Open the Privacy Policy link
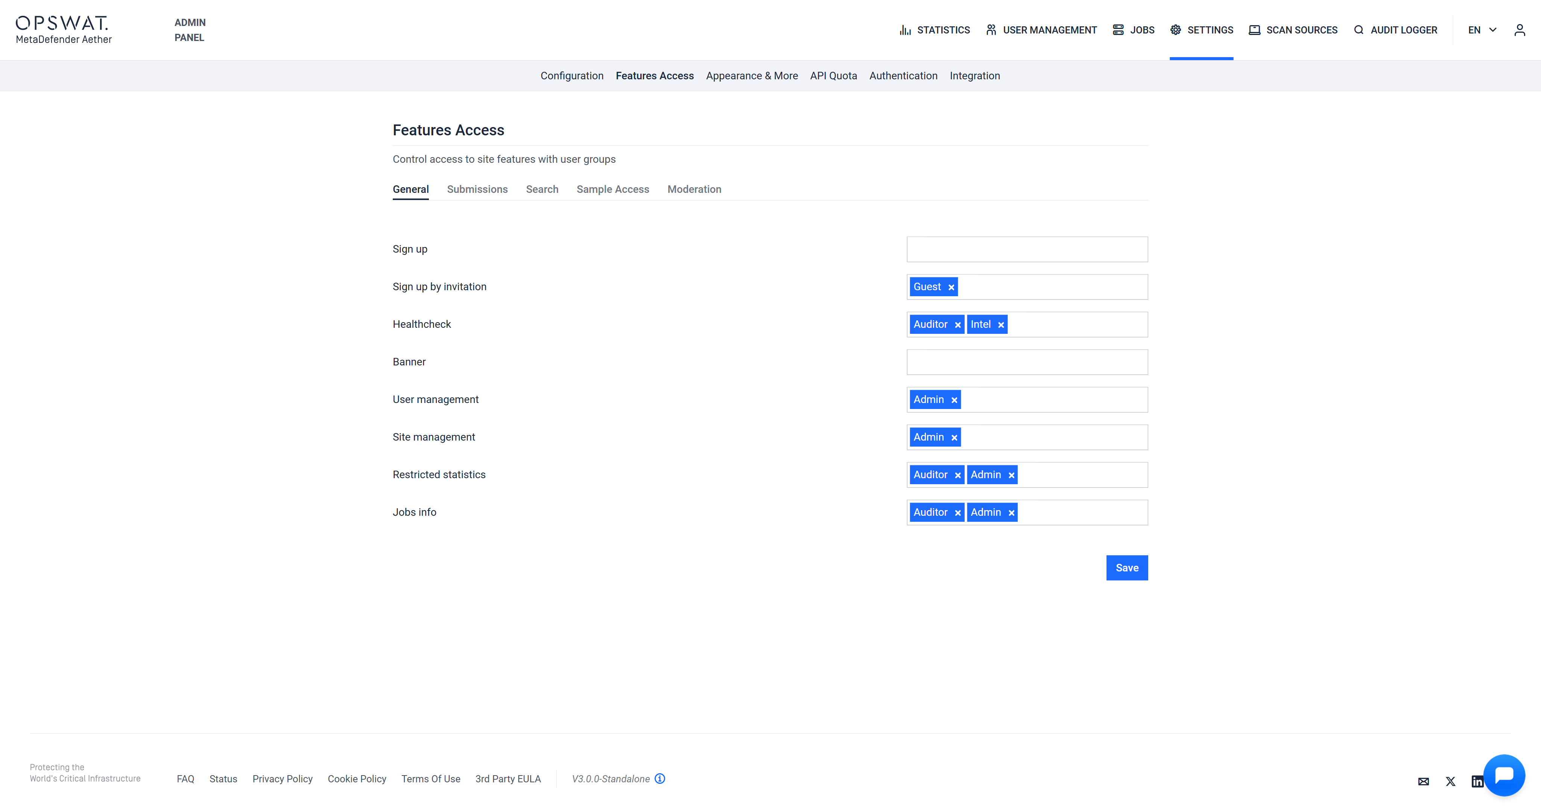1541x812 pixels. pos(283,779)
